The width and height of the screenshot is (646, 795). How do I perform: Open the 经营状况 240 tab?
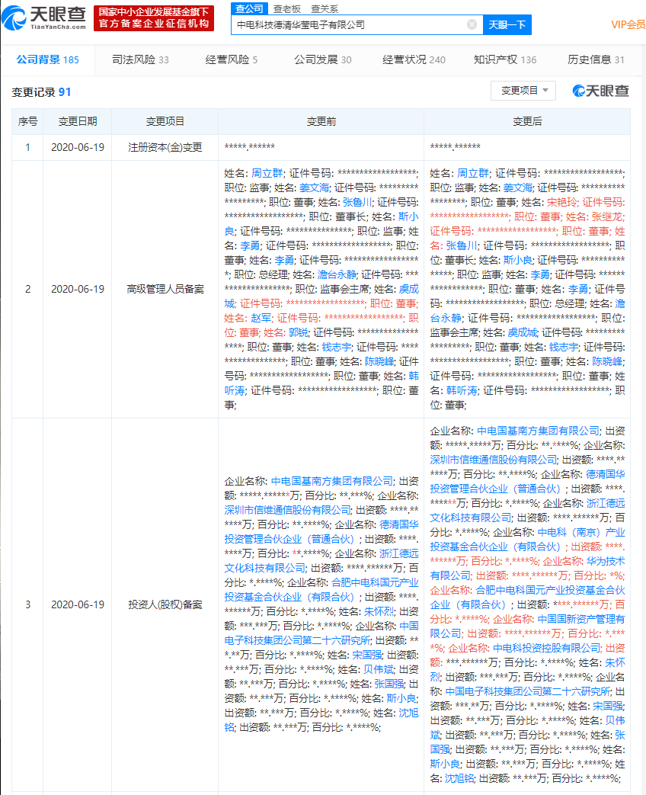pos(414,59)
